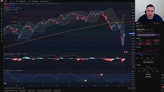Toggle Magnet mode in left toolbar
164x92 pixels.
[2, 29]
